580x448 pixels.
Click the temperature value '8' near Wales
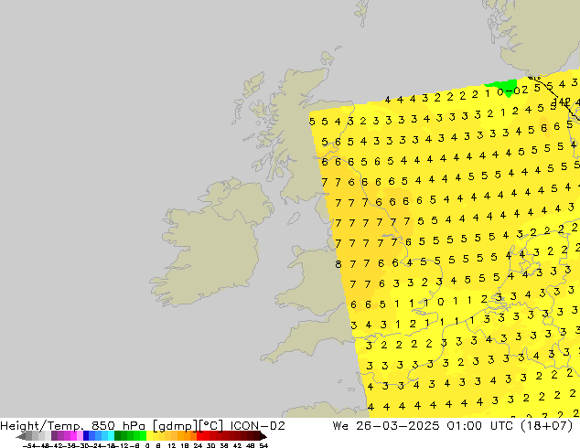338,264
